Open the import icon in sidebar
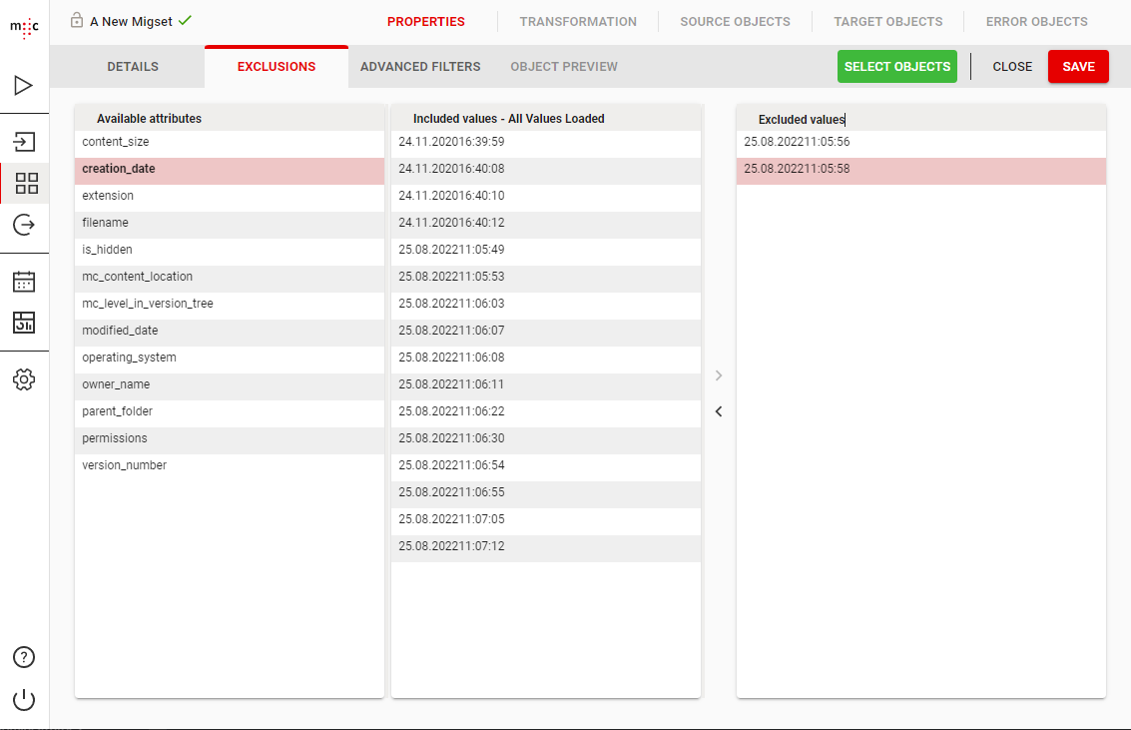 coord(24,141)
